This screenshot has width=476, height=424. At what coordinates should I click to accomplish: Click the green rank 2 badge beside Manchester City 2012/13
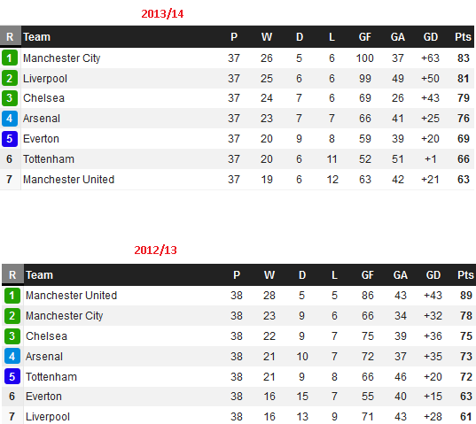(x=12, y=315)
